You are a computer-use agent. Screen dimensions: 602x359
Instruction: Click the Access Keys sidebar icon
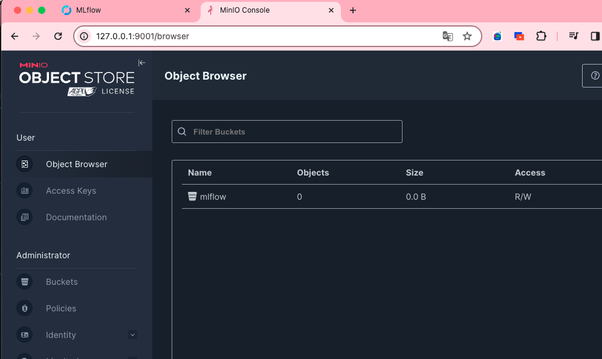coord(25,191)
